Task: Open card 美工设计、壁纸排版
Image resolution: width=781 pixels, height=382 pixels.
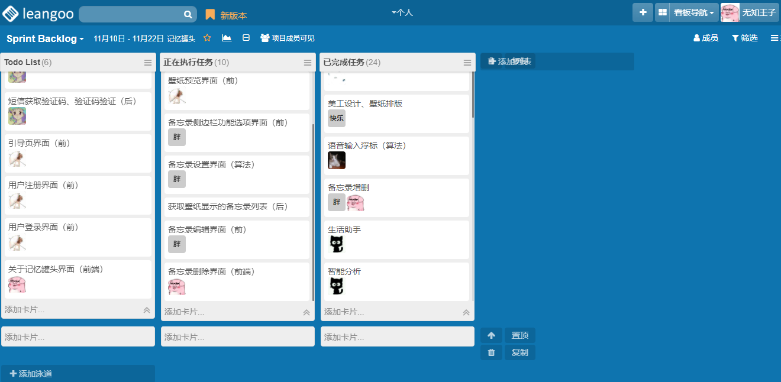Action: point(396,114)
